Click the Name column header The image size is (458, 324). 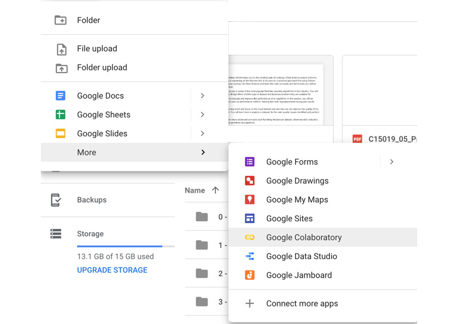[x=195, y=190]
